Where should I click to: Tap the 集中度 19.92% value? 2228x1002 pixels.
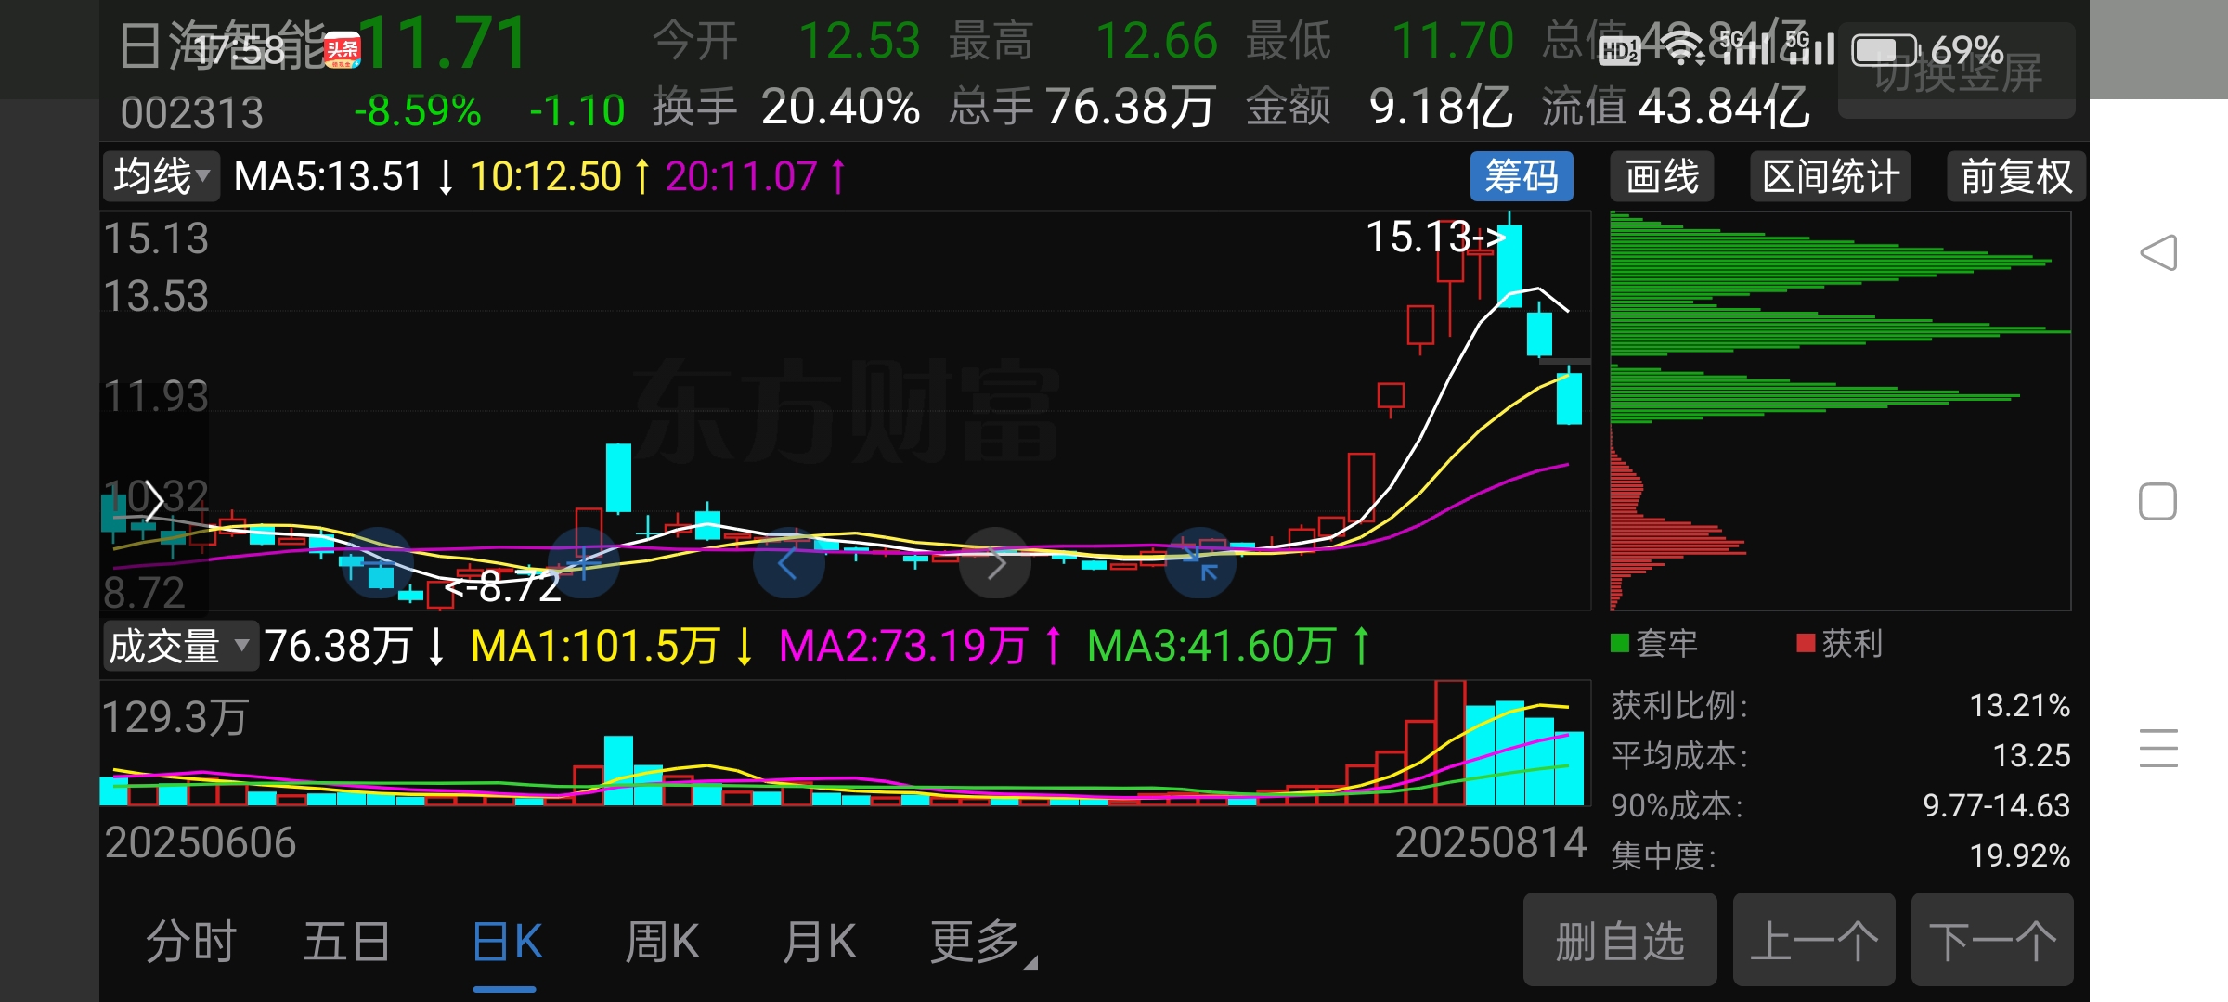tap(2020, 855)
